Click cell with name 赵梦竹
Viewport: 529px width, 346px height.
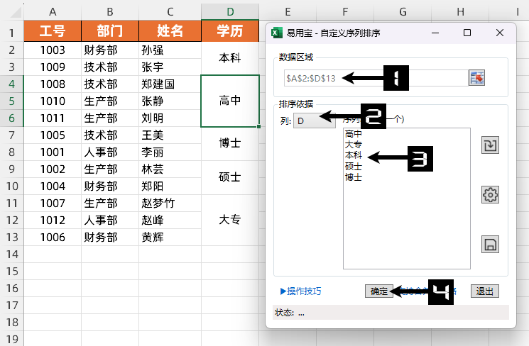tap(170, 203)
